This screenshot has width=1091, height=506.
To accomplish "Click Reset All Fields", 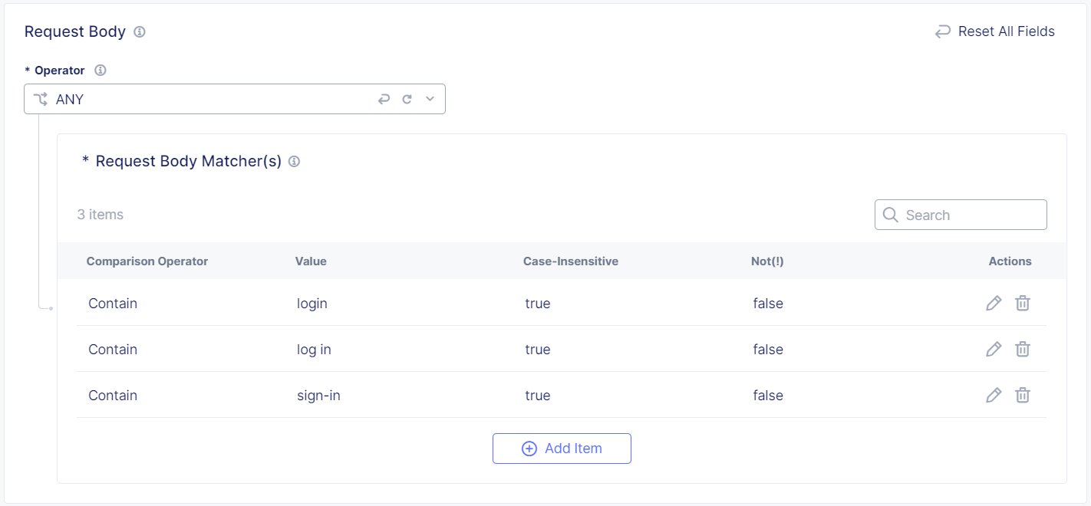I will (995, 31).
